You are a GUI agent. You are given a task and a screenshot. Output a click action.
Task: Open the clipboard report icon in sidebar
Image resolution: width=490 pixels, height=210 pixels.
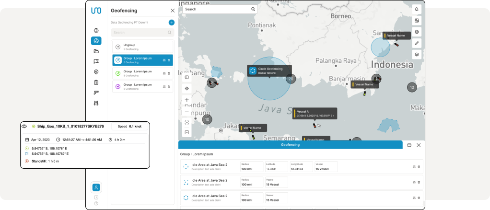pyautogui.click(x=96, y=82)
